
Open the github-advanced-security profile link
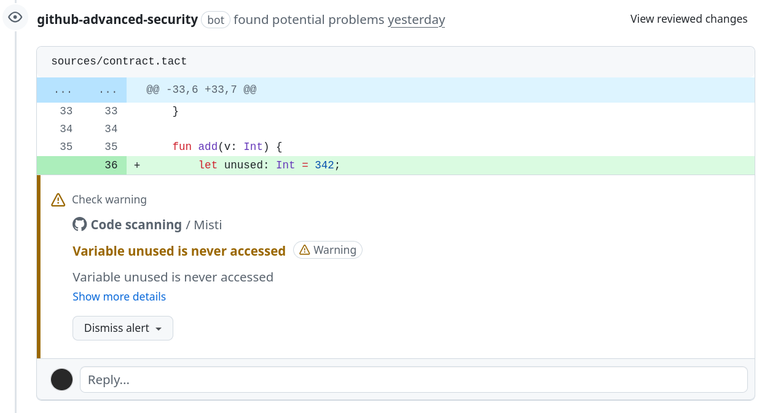117,19
